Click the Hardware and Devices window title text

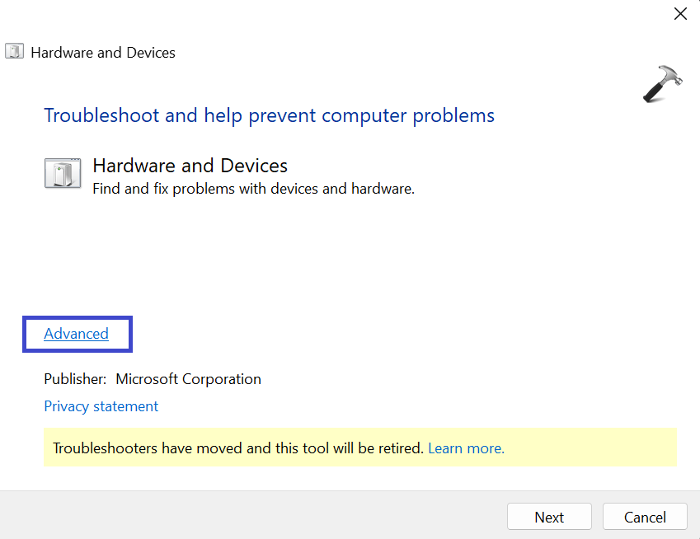(x=103, y=53)
